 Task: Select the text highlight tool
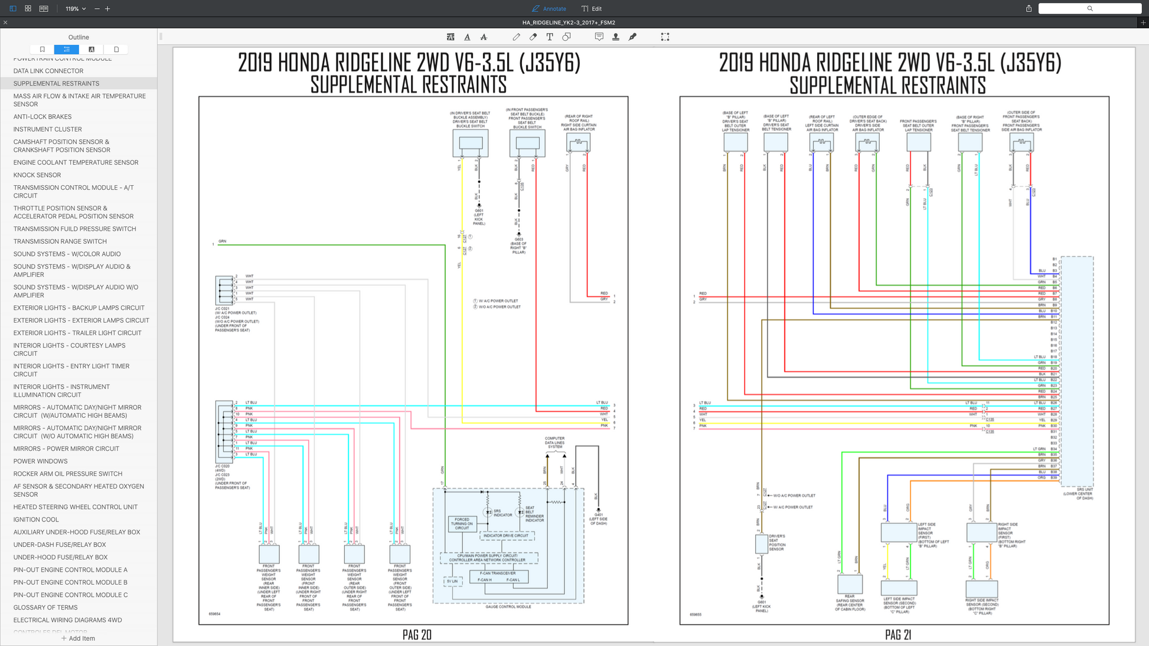[x=451, y=37]
